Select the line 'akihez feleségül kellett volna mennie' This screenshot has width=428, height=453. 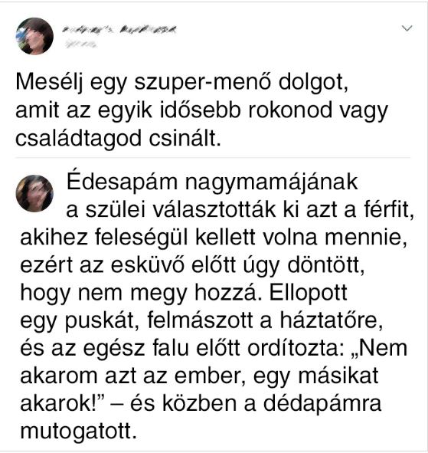[x=214, y=238]
